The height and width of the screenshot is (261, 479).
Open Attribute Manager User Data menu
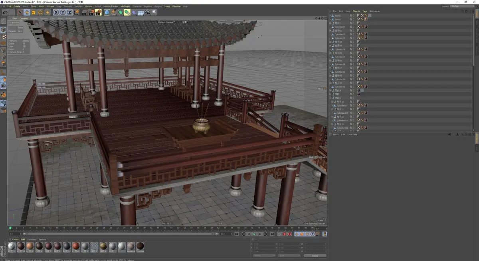click(x=352, y=134)
